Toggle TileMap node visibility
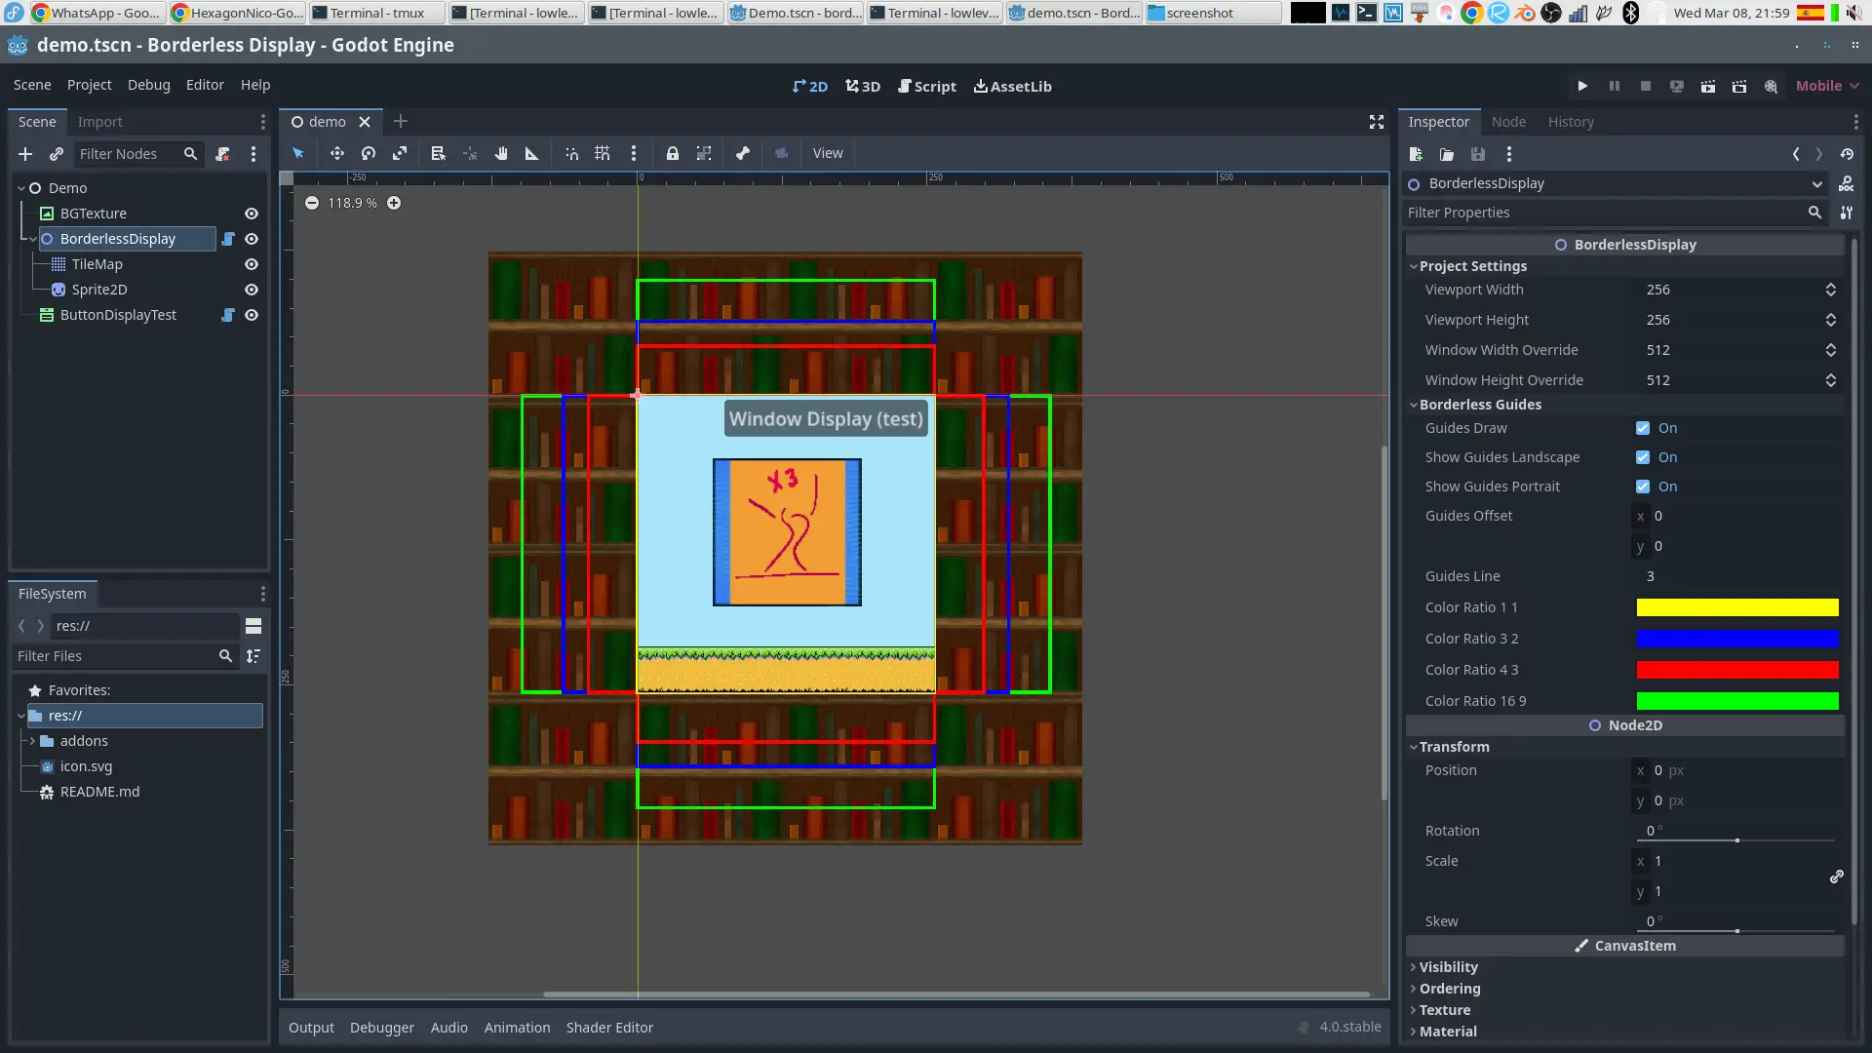The width and height of the screenshot is (1872, 1053). point(252,264)
